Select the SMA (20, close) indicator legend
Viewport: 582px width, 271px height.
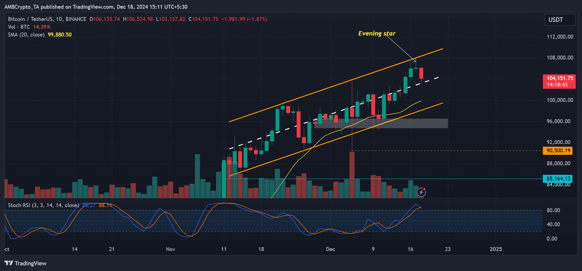click(26, 35)
